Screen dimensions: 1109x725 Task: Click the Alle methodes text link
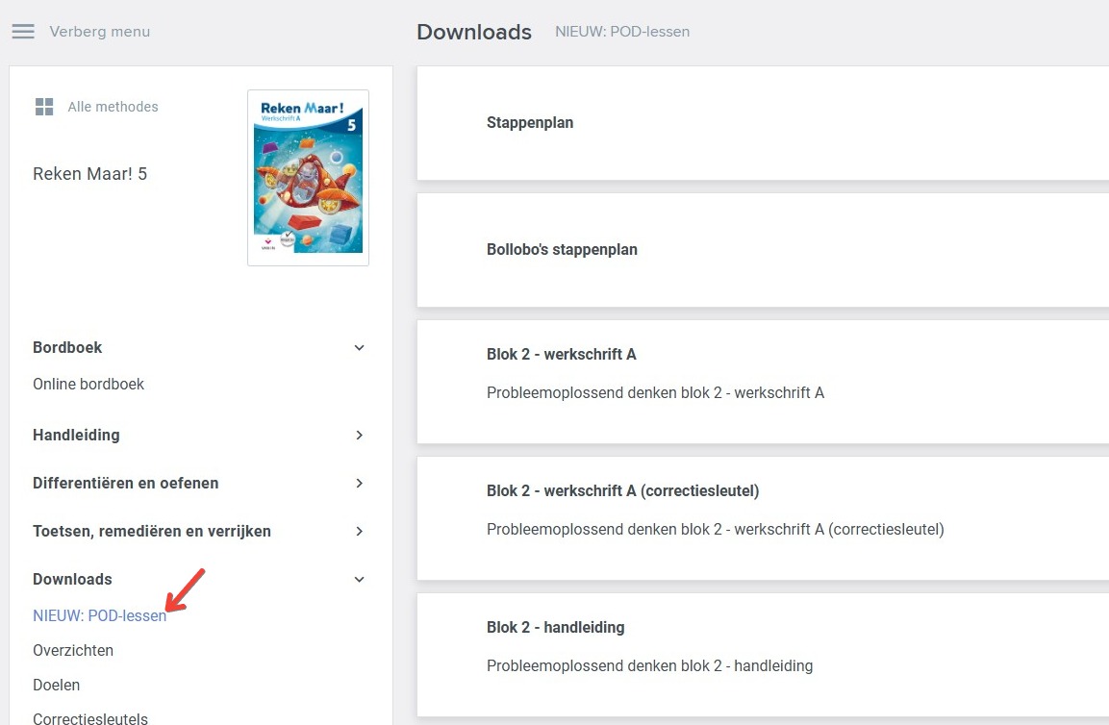113,107
